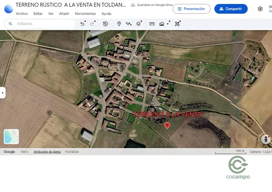
Task: Expand the image overlay dropdown arrow
Action: 168,24
